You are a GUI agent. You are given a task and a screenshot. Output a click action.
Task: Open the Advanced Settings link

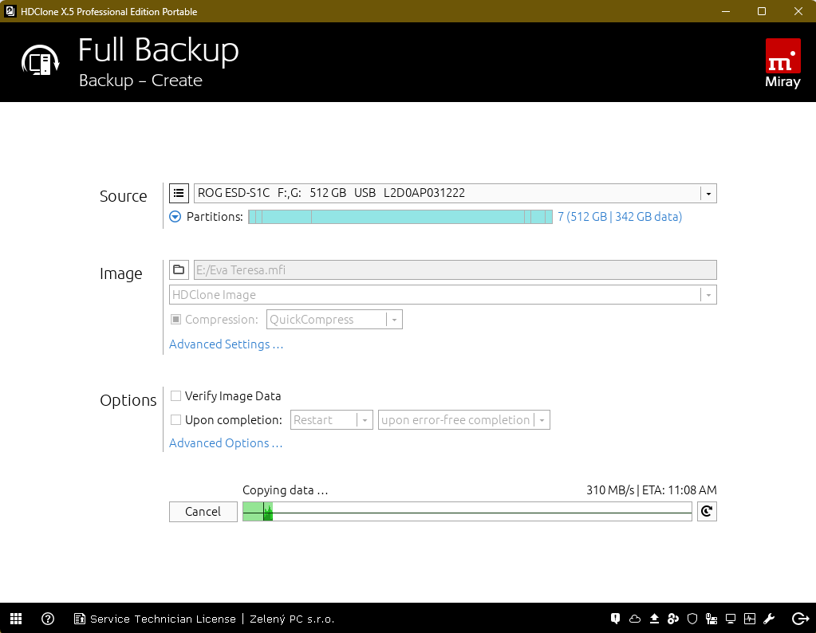point(226,344)
